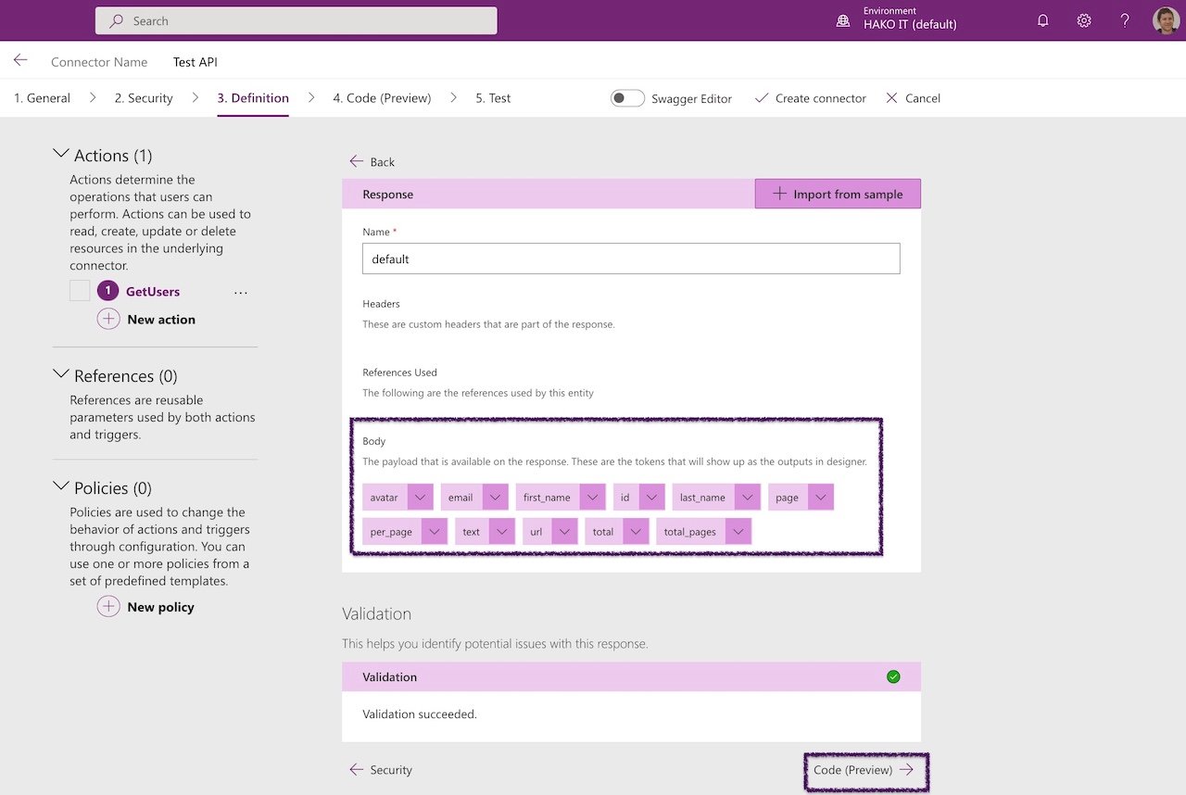Viewport: 1186px width, 795px height.
Task: Go back to Security at the bottom
Action: pyautogui.click(x=381, y=769)
